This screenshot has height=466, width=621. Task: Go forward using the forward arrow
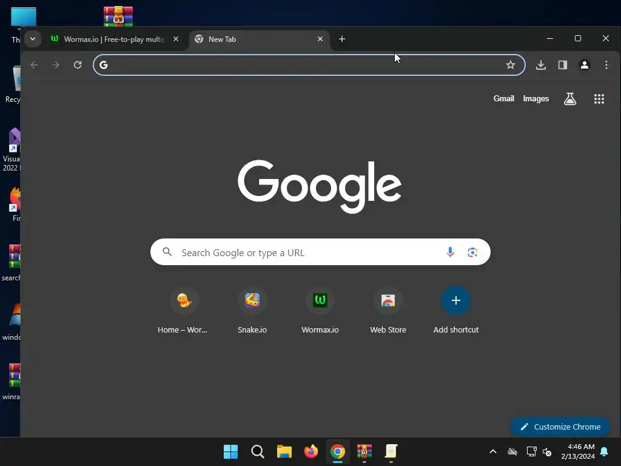(x=56, y=65)
